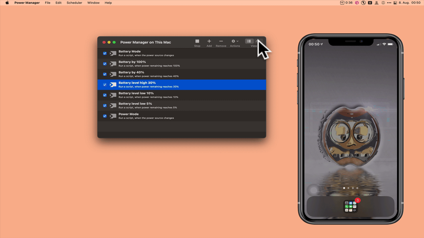Click the 0:36 timer menu bar icon
The image size is (424, 238).
pyautogui.click(x=346, y=3)
